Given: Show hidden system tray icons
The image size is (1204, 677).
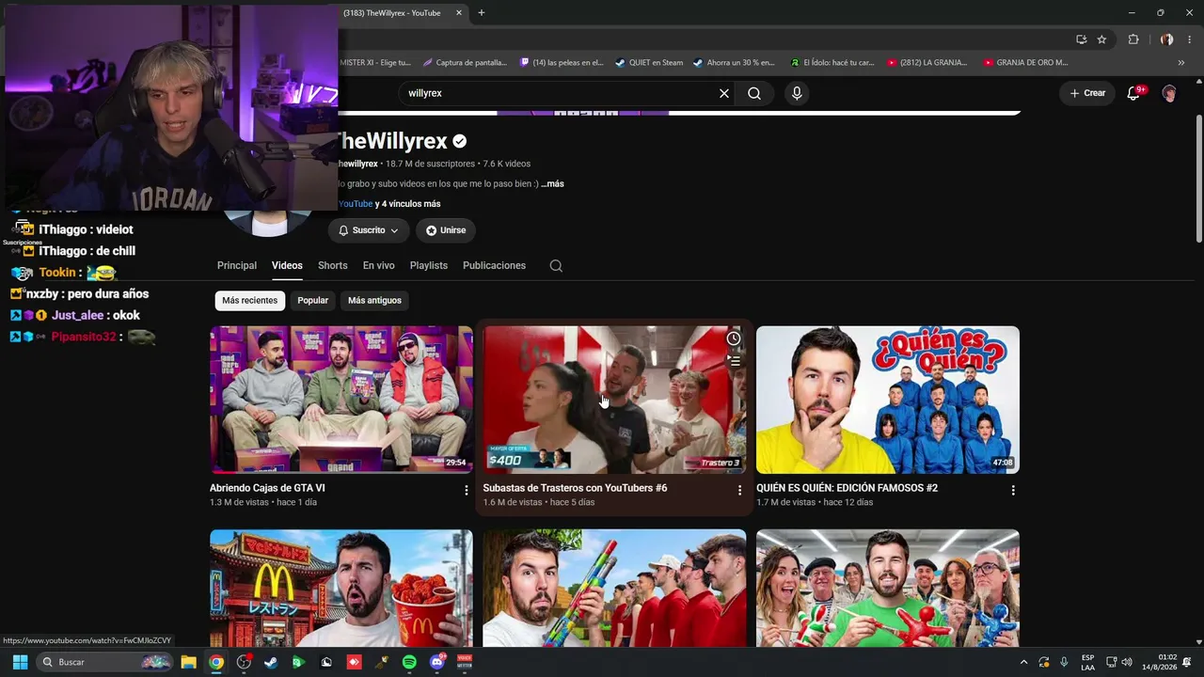Looking at the screenshot, I should [1023, 662].
